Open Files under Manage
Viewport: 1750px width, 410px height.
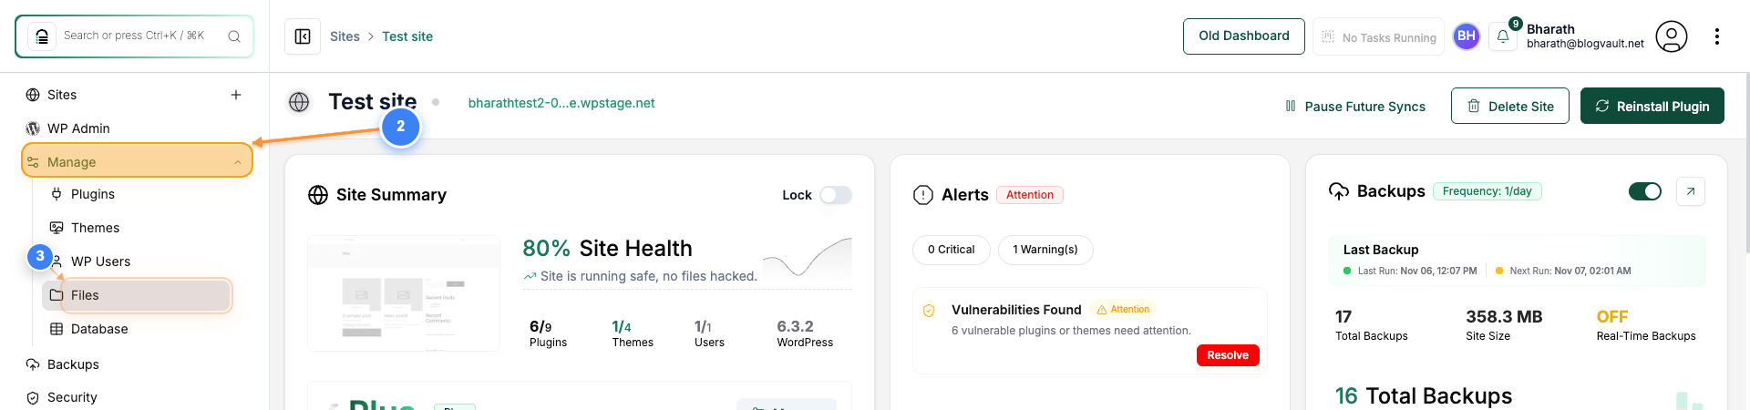point(137,295)
